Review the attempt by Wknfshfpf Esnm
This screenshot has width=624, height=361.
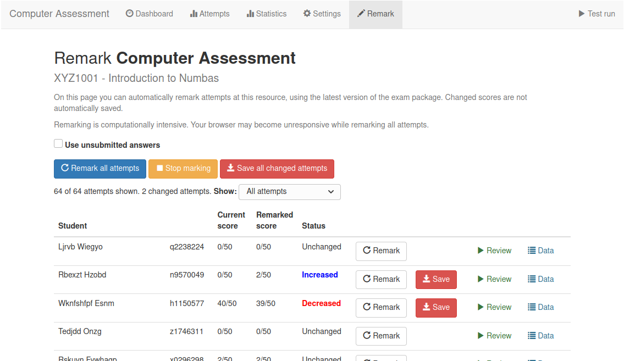(x=495, y=307)
